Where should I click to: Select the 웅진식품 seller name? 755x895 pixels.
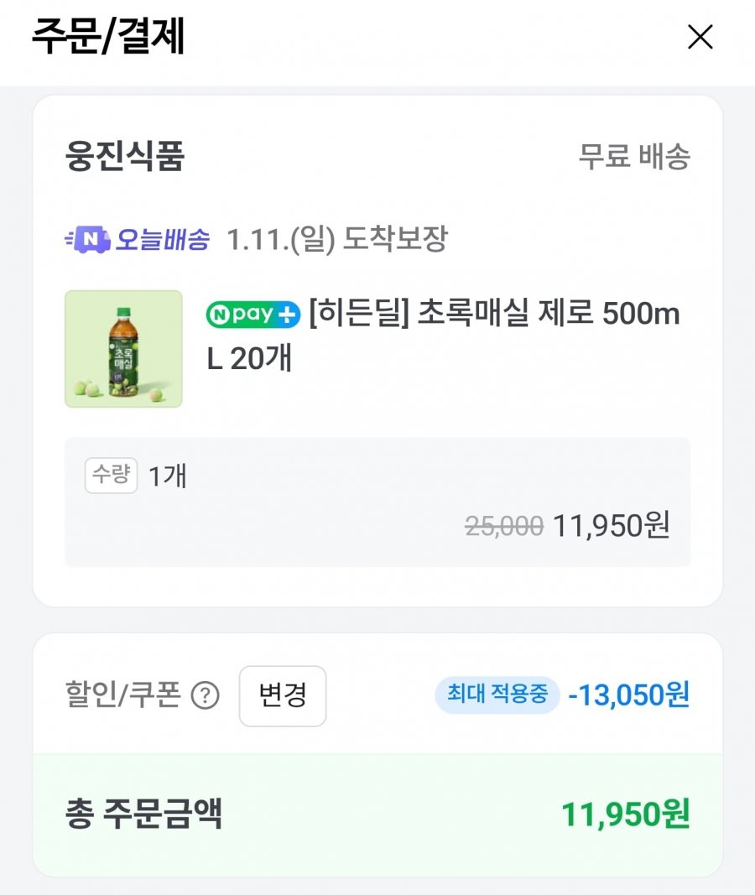pos(124,158)
